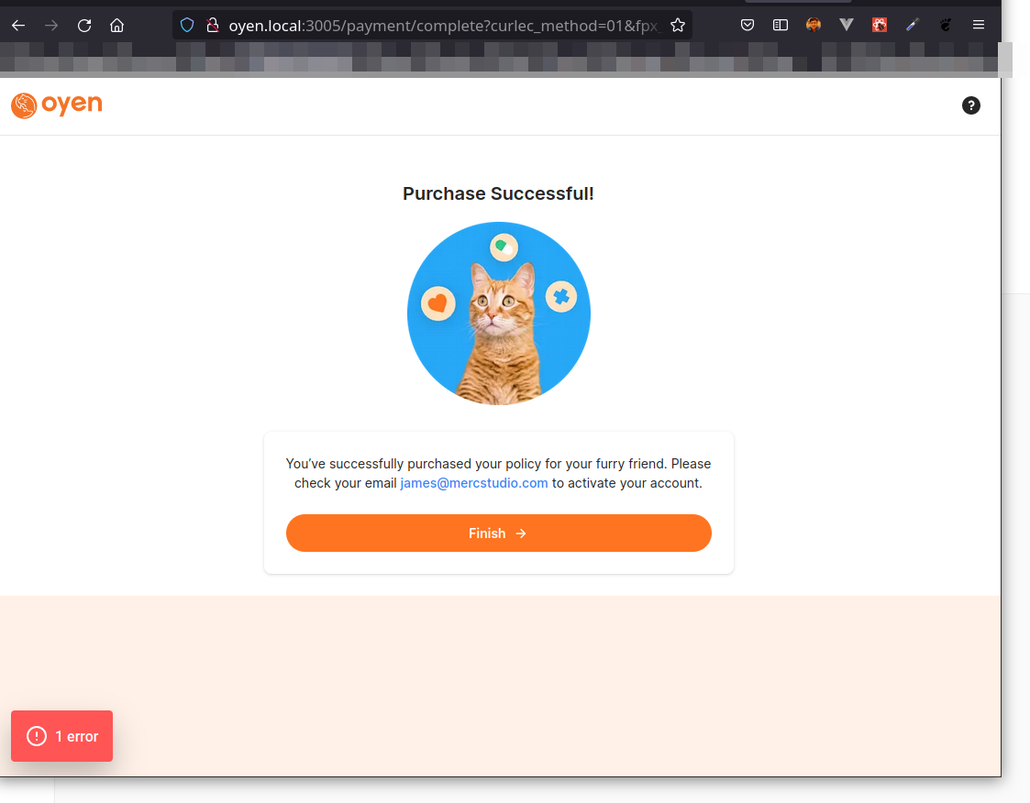Reload the current page
This screenshot has height=803, width=1030.
84,26
